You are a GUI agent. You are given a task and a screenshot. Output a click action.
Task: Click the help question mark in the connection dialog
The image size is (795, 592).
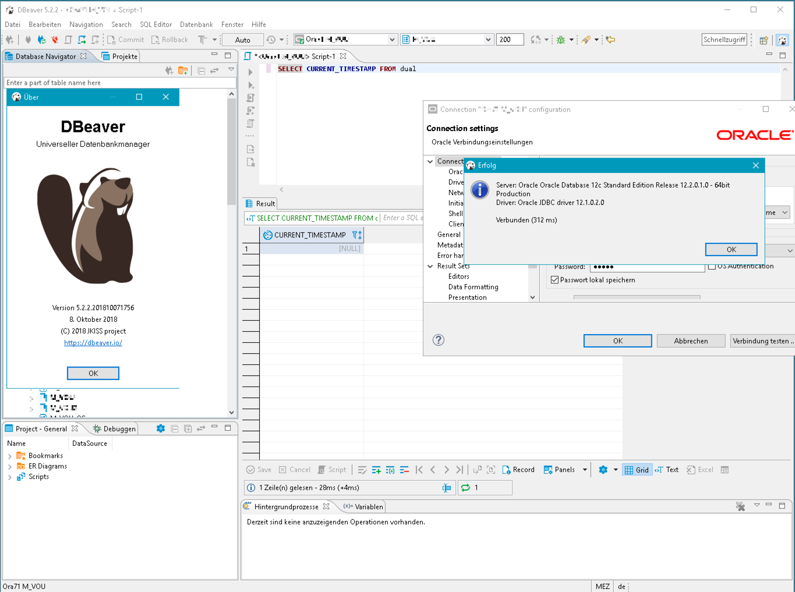point(439,340)
